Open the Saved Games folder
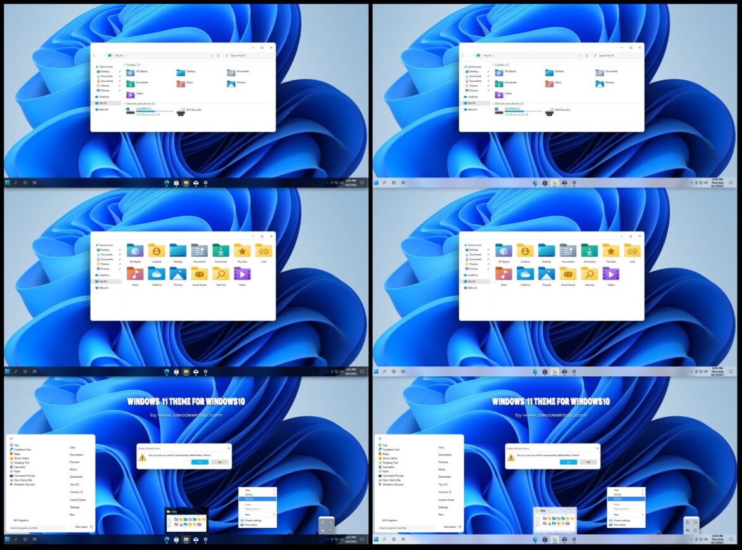Viewport: 742px width, 550px height. [x=199, y=274]
